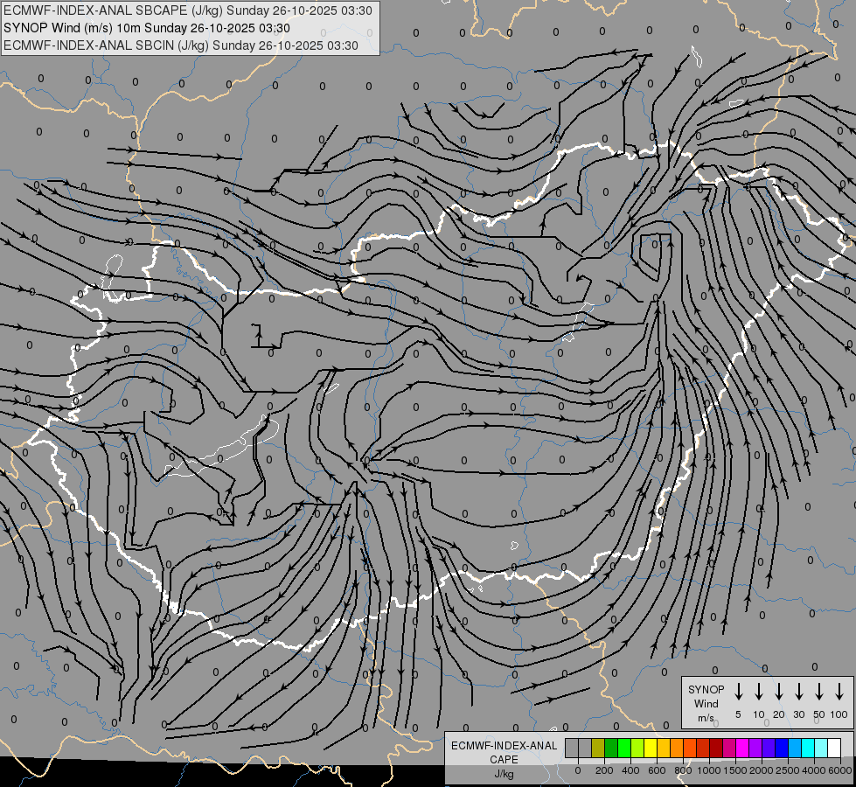Viewport: 856px width, 787px height.
Task: Click the 6000 tick label on CAPE scale
Action: 840,770
